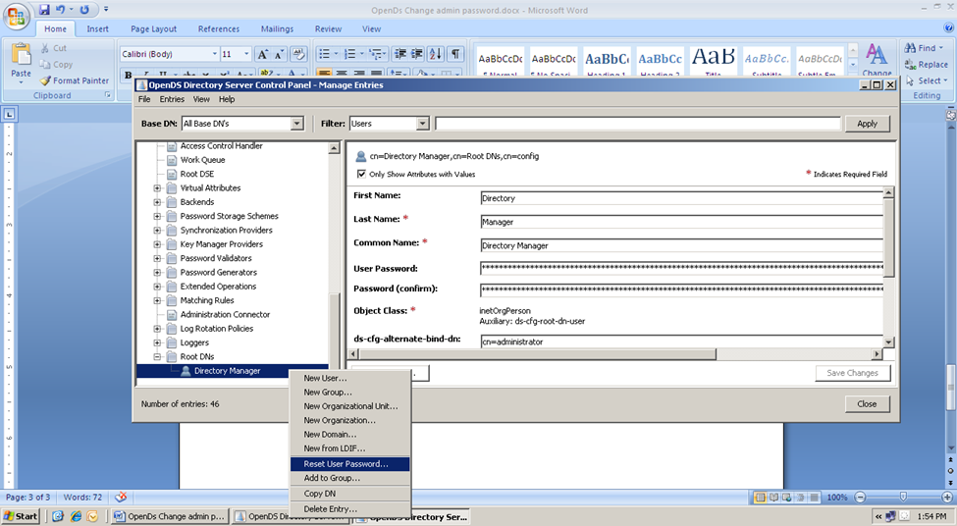Collapse the Root DNs tree node
The image size is (957, 526).
pos(157,356)
